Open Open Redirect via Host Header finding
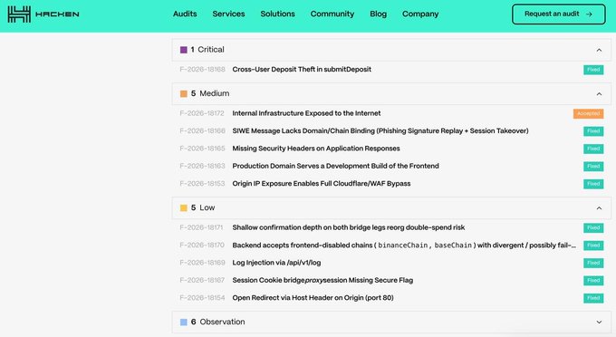Viewport: 616px width, 337px height. (313, 298)
